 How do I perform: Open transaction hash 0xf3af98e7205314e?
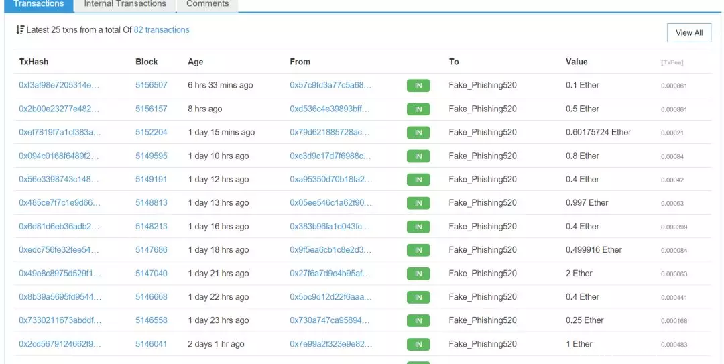[x=59, y=86]
